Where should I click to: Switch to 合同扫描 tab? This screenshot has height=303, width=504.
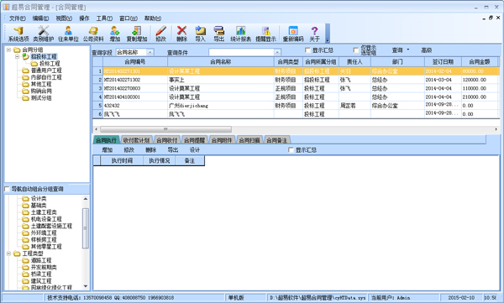[249, 140]
